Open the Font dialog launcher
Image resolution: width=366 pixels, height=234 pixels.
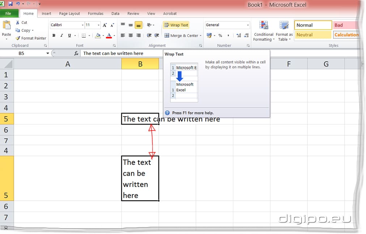coord(114,46)
